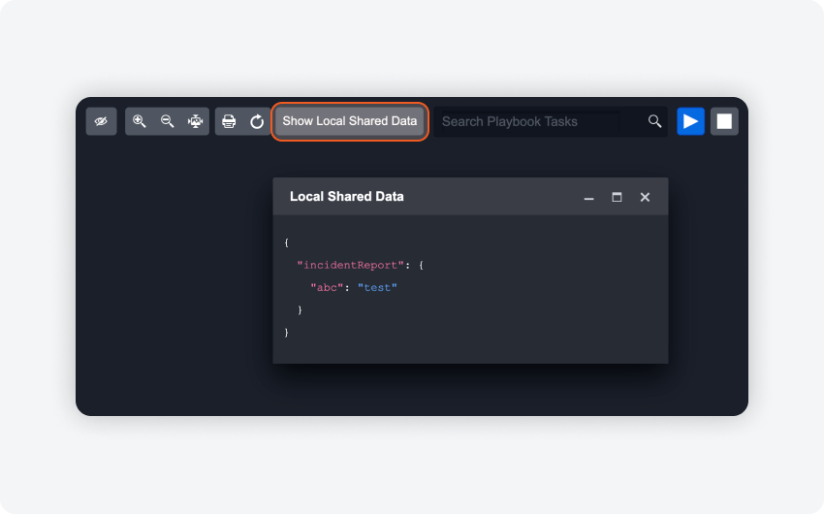Focus the Search Playbook Tasks field
The image size is (824, 514).
[528, 121]
